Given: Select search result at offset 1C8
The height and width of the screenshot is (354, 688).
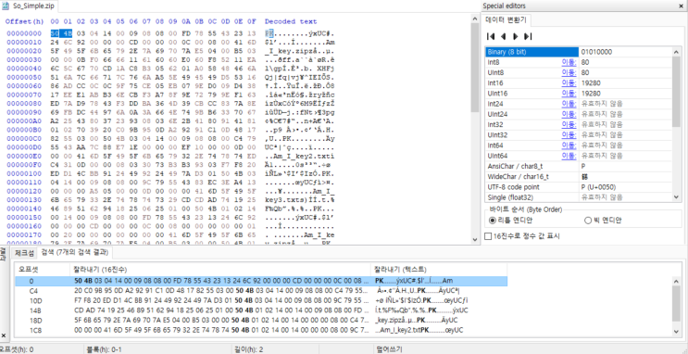Looking at the screenshot, I should [261, 330].
